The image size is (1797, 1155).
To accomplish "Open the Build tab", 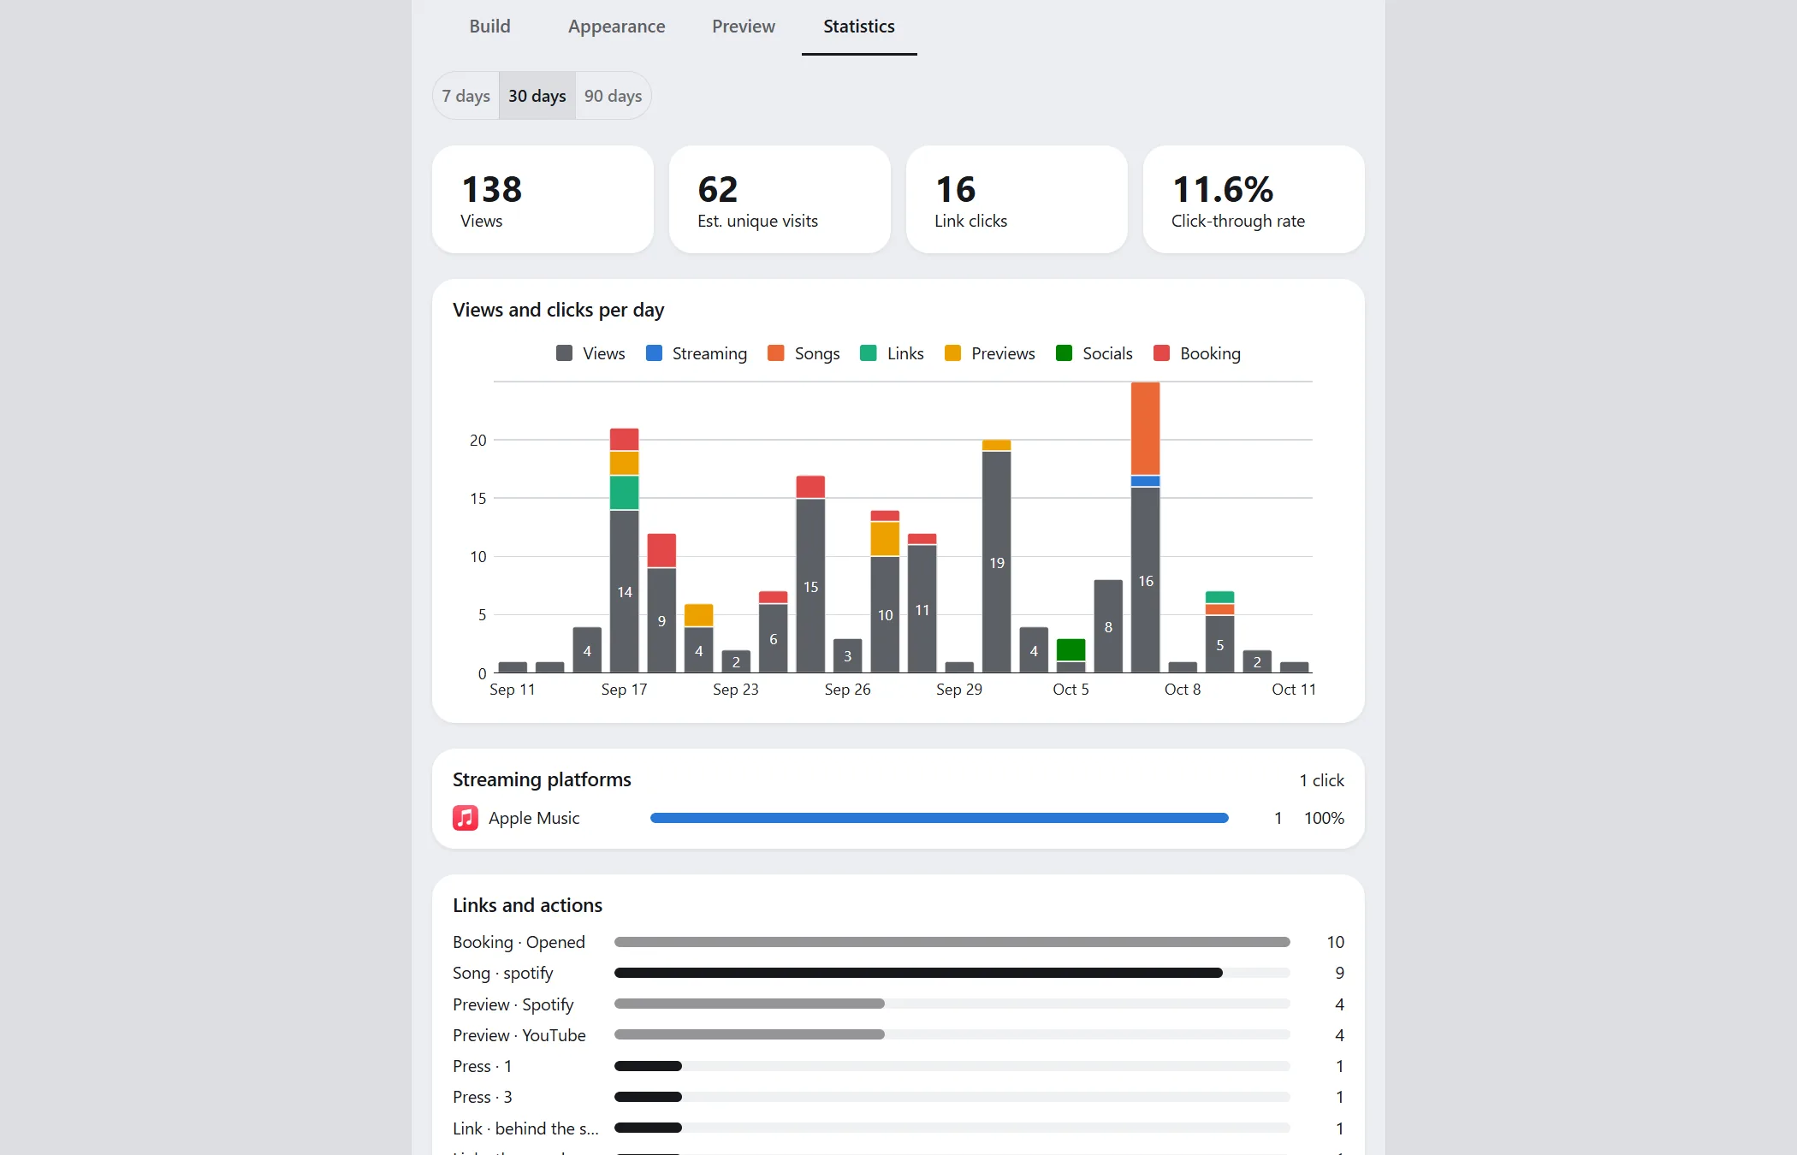I will pyautogui.click(x=489, y=27).
